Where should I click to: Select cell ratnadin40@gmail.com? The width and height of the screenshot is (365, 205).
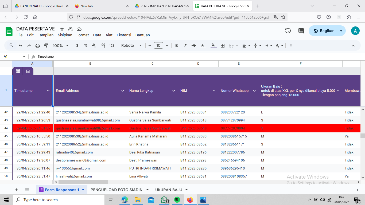[x=90, y=152]
